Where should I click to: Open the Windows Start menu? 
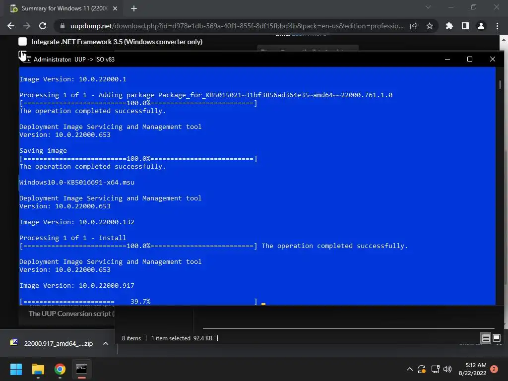click(x=16, y=369)
